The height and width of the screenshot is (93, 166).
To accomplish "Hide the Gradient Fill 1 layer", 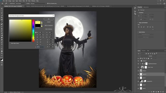I will pyautogui.click(x=138, y=81).
